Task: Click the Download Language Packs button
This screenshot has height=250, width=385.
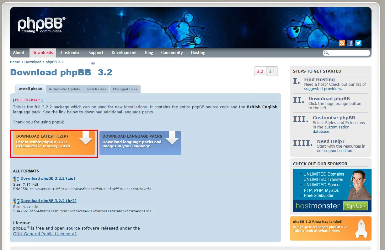Action: (x=140, y=143)
